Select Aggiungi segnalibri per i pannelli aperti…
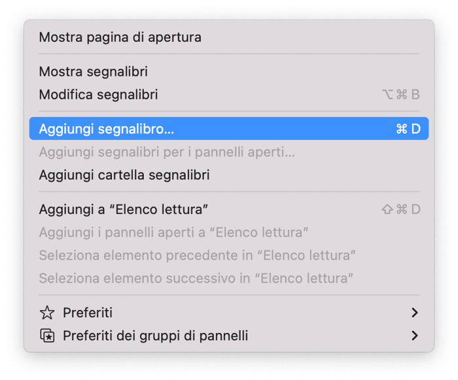 point(167,152)
